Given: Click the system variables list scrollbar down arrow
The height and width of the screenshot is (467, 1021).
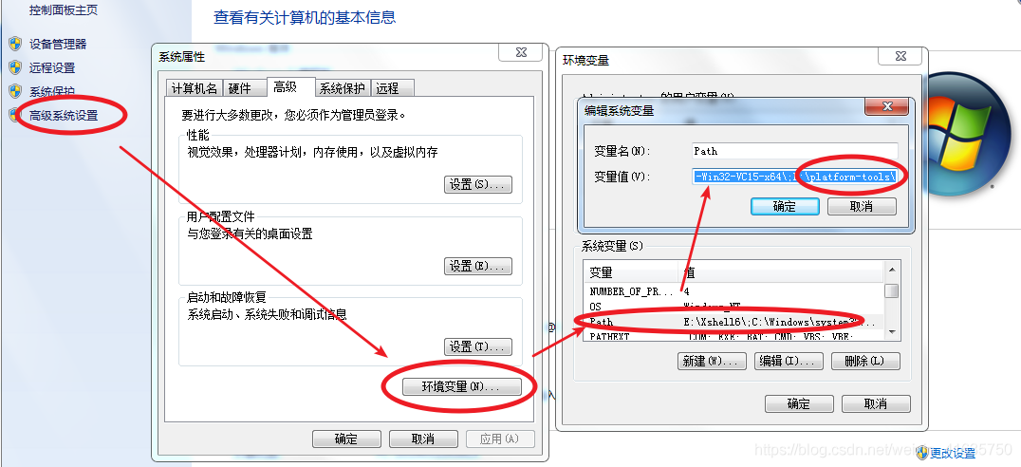Looking at the screenshot, I should point(891,332).
